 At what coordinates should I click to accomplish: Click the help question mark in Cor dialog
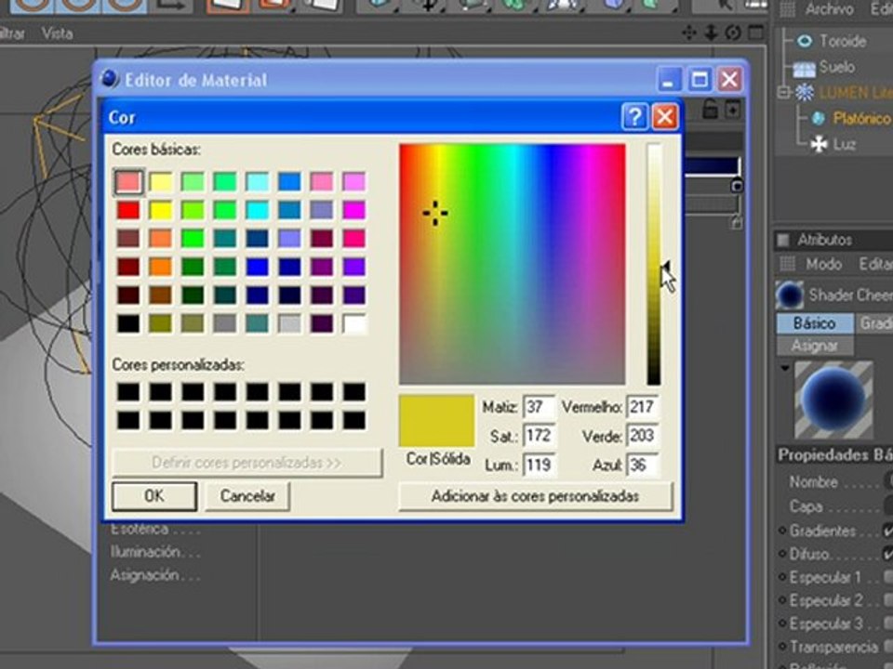[634, 117]
